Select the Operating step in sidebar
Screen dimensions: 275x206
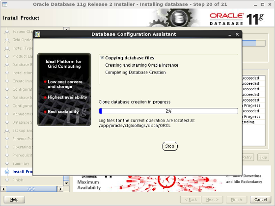22,147
